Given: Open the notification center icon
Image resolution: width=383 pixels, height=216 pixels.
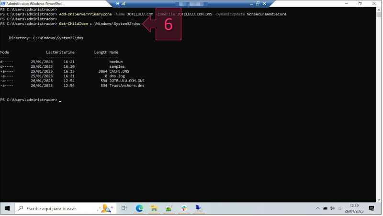Looking at the screenshot, I should [x=372, y=208].
